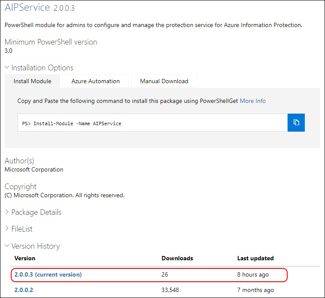This screenshot has height=298, width=325.
Task: Select the Install Module tab
Action: click(x=32, y=81)
